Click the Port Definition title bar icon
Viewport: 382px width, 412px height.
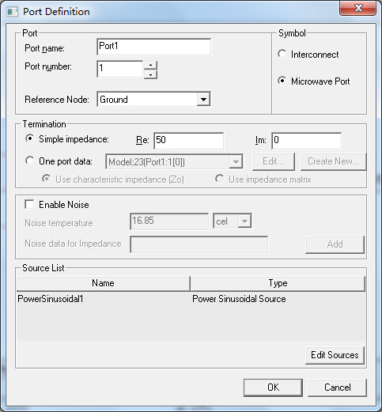pyautogui.click(x=13, y=12)
